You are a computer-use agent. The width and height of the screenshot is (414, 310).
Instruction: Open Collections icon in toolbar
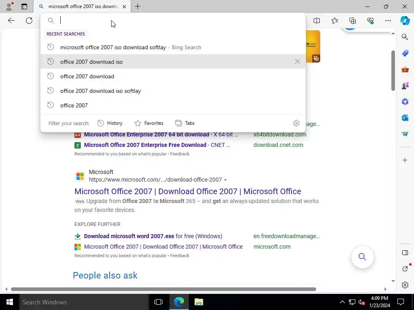353,21
